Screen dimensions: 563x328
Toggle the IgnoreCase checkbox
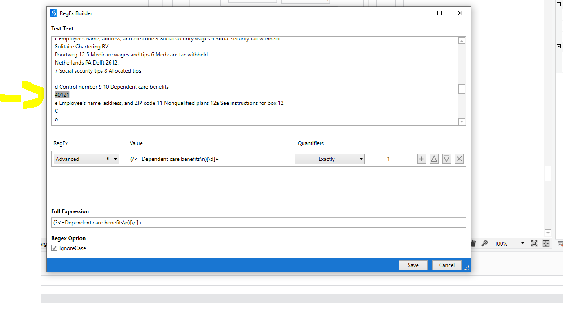[x=54, y=248]
